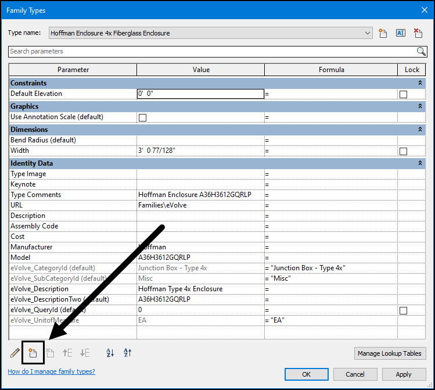The width and height of the screenshot is (435, 390).
Task: Select the Description parameter row
Action: [x=73, y=216]
